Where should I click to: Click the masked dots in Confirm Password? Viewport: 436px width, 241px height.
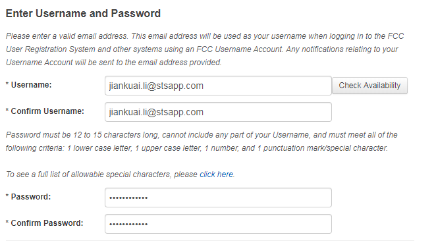pos(128,224)
